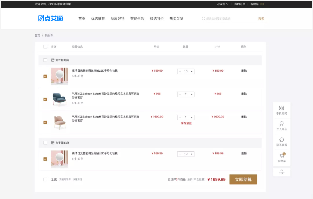This screenshot has width=313, height=199.
Task: Click the 胡豆包的店 shop name
Action: (62, 60)
